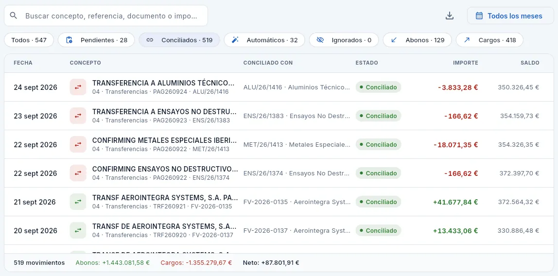Open TRANSFERENCIA A ALUMINIOS TÉCNICO movement

point(164,83)
